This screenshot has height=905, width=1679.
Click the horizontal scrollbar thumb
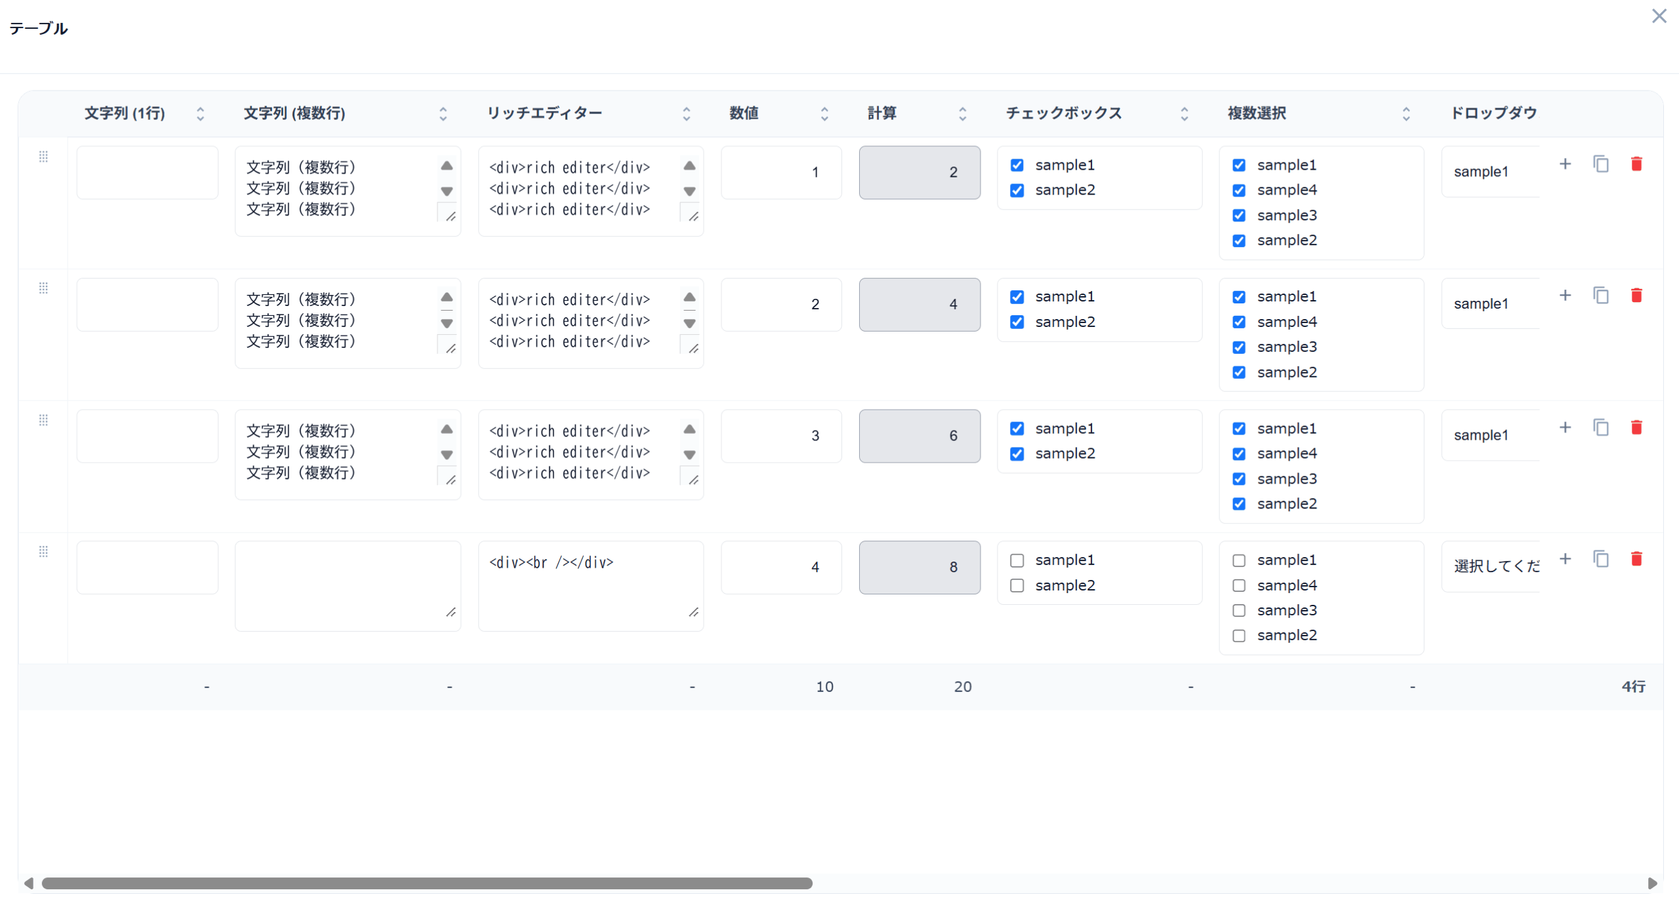426,883
